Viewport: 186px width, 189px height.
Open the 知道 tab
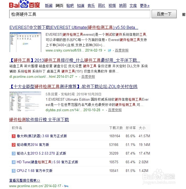pos(81,6)
